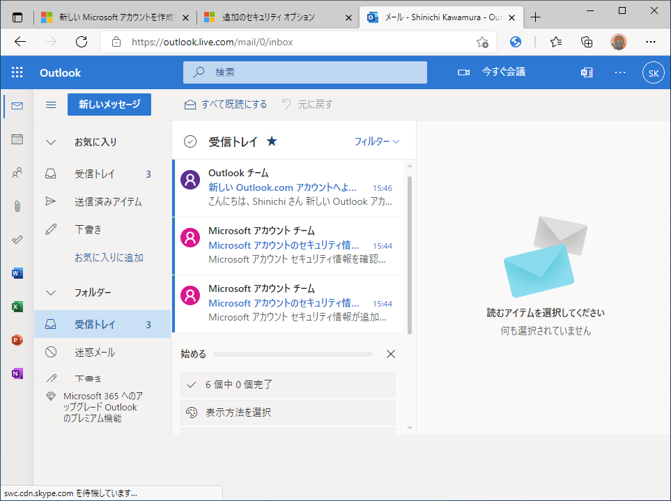The width and height of the screenshot is (671, 501).
Task: Click the 始める progress bar
Action: [293, 354]
